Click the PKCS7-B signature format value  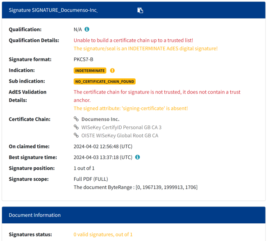(84, 59)
